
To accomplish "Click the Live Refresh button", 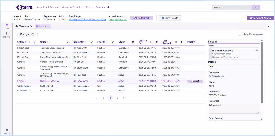I will [x=141, y=18].
